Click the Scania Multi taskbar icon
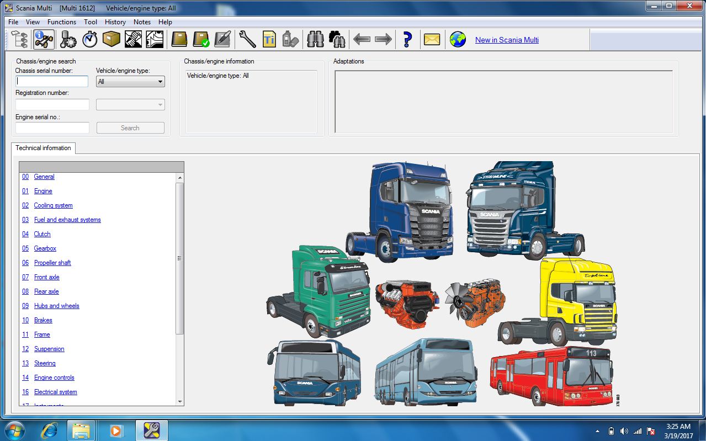 (x=151, y=431)
